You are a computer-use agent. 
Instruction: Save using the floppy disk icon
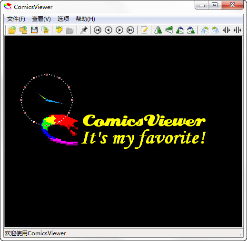(x=34, y=30)
